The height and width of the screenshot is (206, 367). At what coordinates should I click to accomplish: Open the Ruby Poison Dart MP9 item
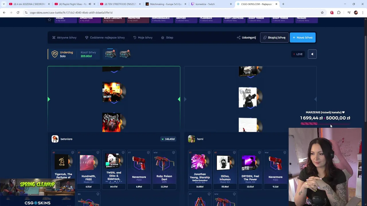164,170
